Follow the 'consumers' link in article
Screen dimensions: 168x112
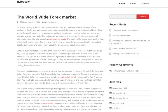(x=48, y=103)
